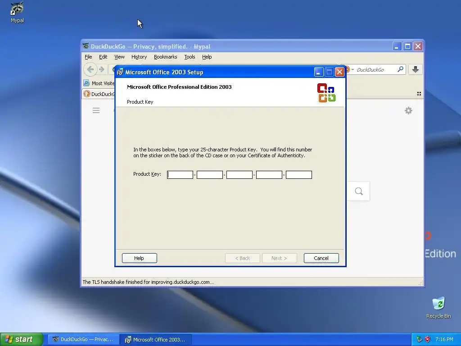Open the Help menu in Mypal
The width and height of the screenshot is (461, 346).
207,57
